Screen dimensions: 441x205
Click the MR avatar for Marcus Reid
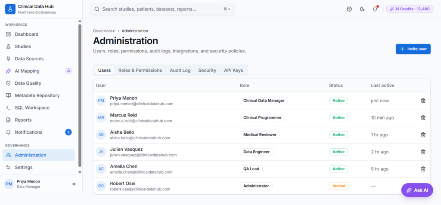(x=101, y=118)
